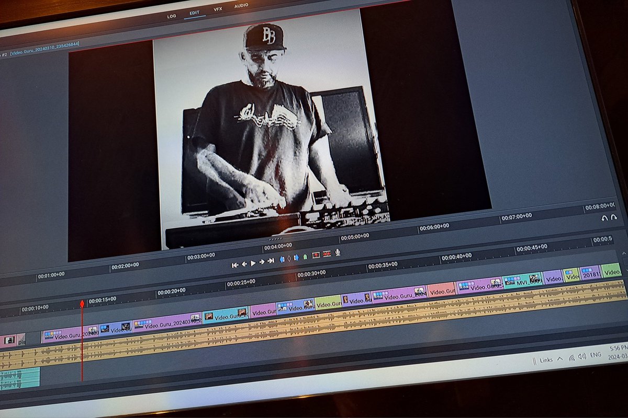Select the purple clip labeled 20181

pyautogui.click(x=590, y=273)
